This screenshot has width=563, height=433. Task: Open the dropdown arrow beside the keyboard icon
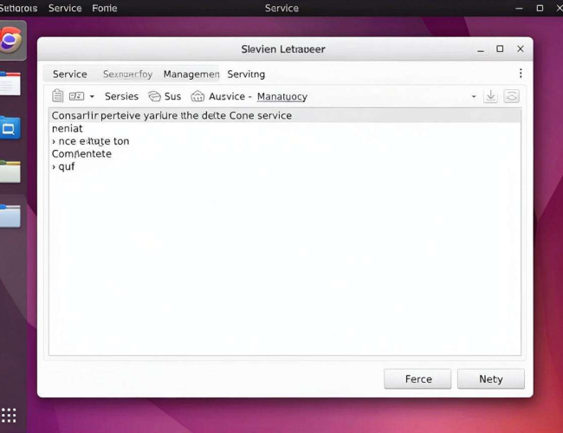92,97
